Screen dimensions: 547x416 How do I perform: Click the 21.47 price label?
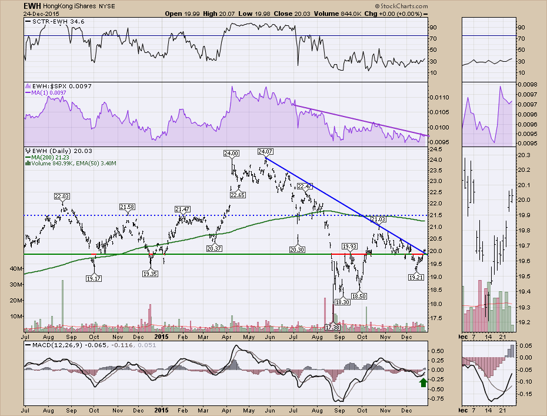click(182, 209)
